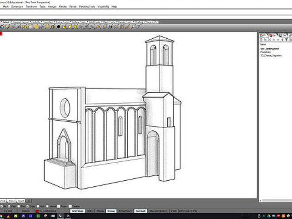Switch to the Select toolbar tab
The height and width of the screenshot is (219, 292).
click(6, 22)
